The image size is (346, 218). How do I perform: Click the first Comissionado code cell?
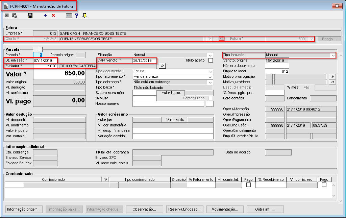[14, 185]
